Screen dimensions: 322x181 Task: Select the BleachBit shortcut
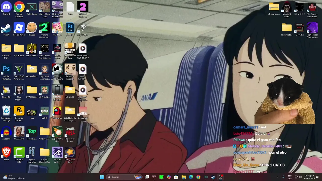click(6, 92)
